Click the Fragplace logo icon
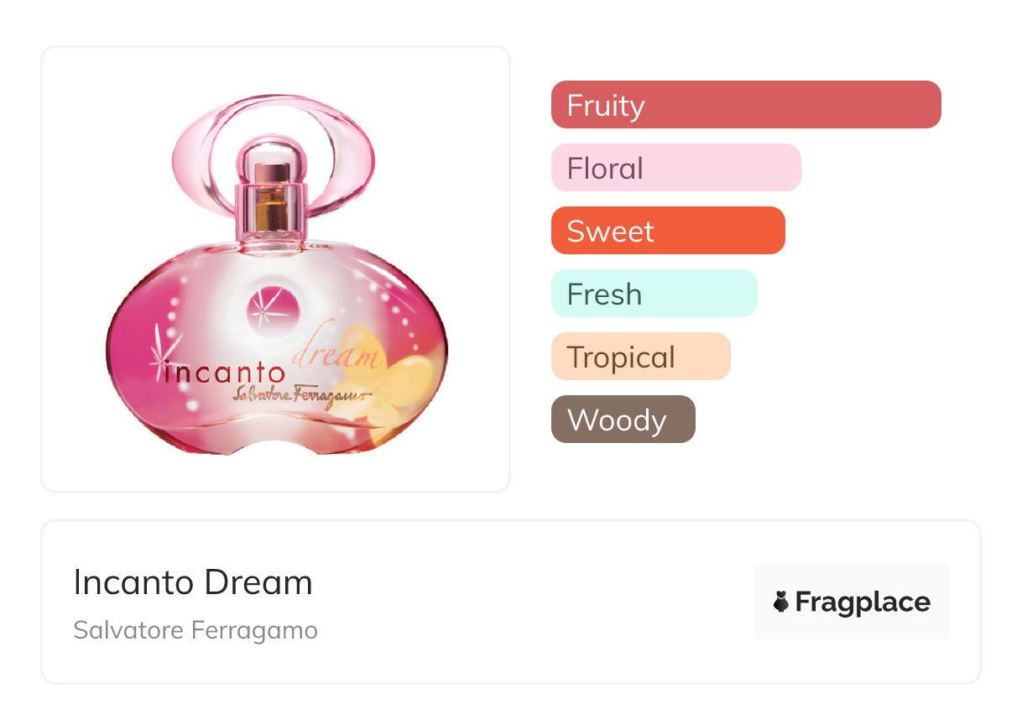The image size is (1022, 725). (781, 602)
